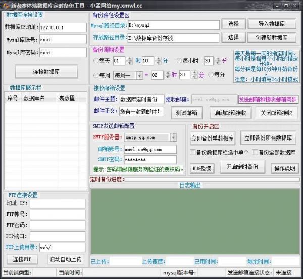This screenshot has height=279, width=303.
Task: Click the 测试邮箱 button
Action: [x=187, y=113]
